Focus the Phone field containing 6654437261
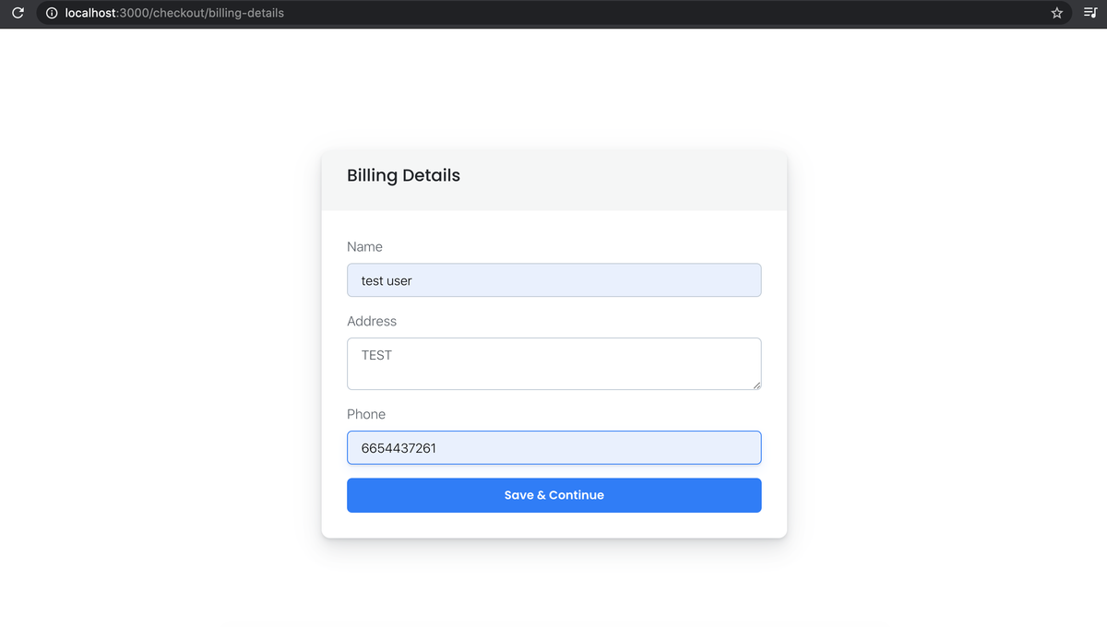Screen dimensions: 1107x627 pyautogui.click(x=553, y=448)
